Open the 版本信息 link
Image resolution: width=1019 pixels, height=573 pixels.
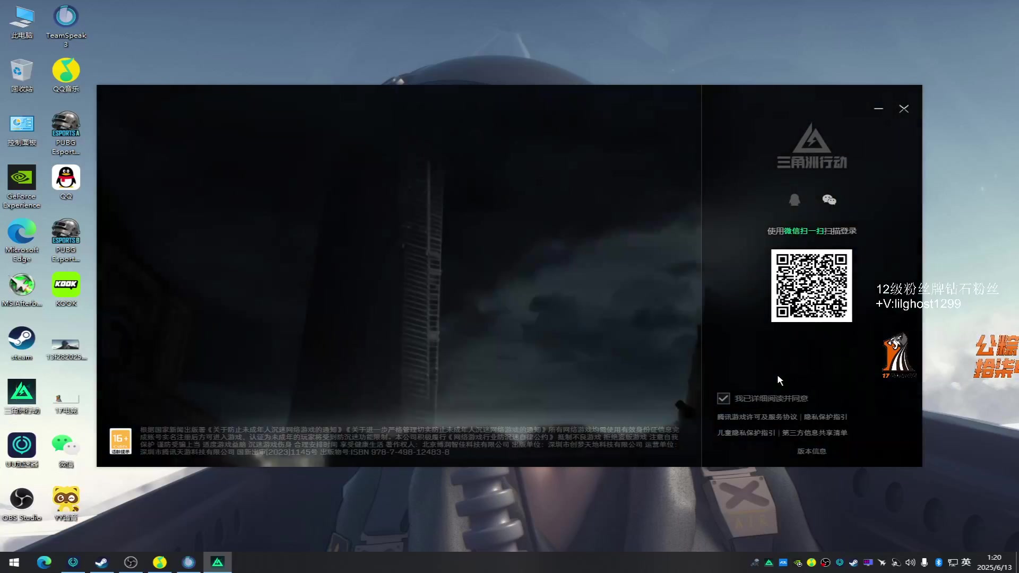[x=811, y=452]
